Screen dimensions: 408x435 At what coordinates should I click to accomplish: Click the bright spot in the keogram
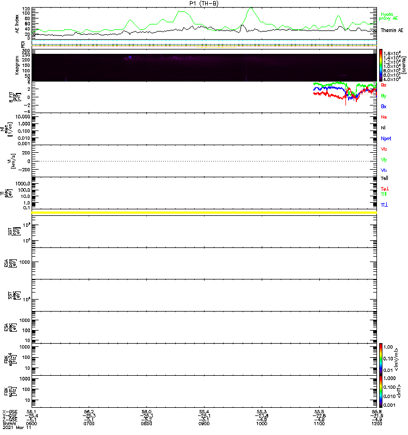(129, 57)
